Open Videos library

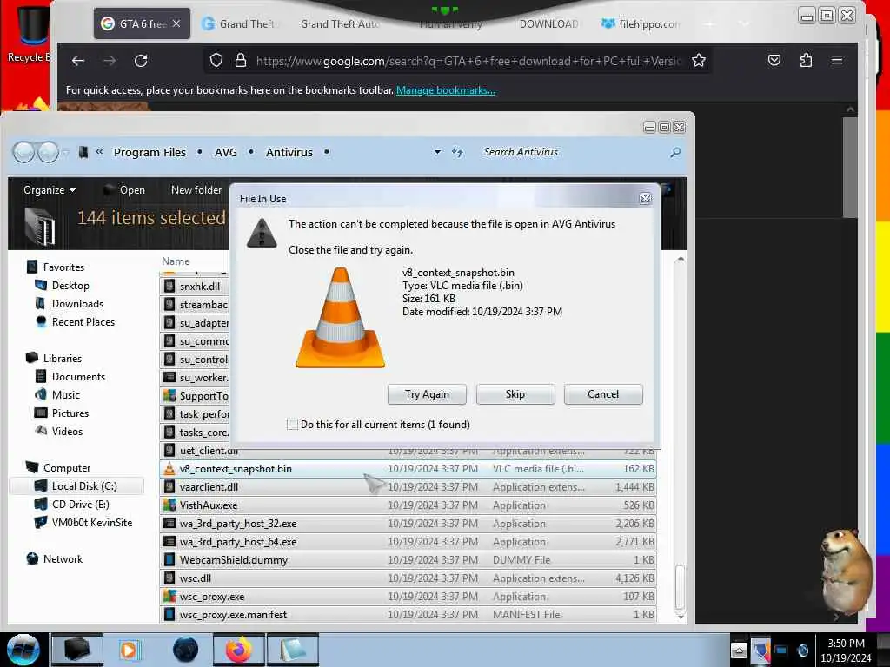[x=67, y=431]
